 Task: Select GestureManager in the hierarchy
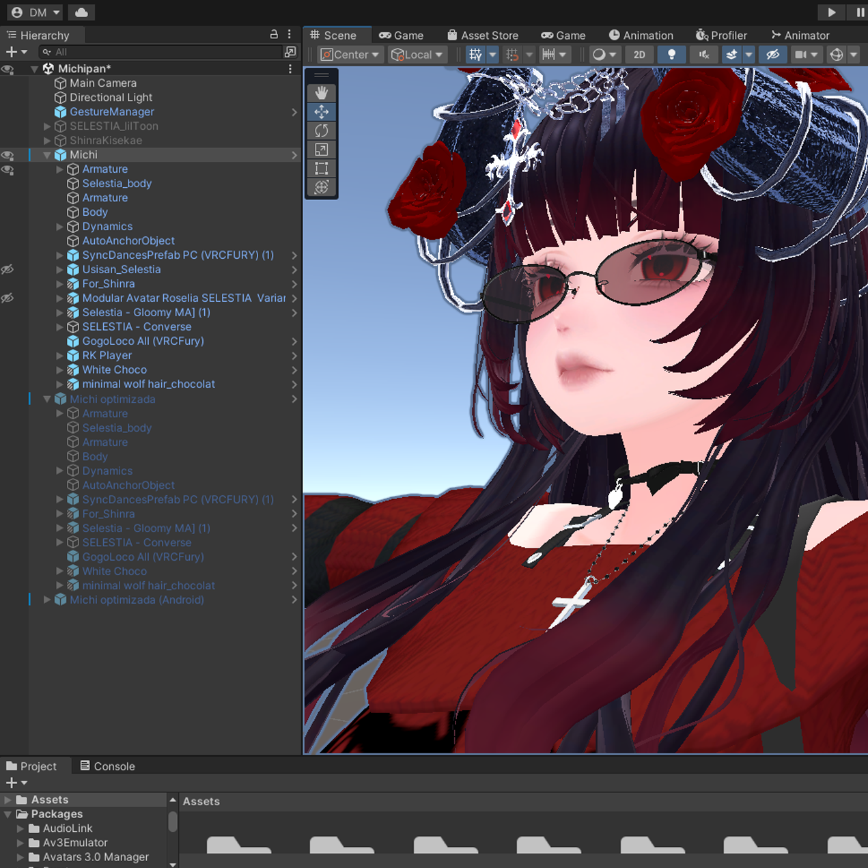coord(111,111)
